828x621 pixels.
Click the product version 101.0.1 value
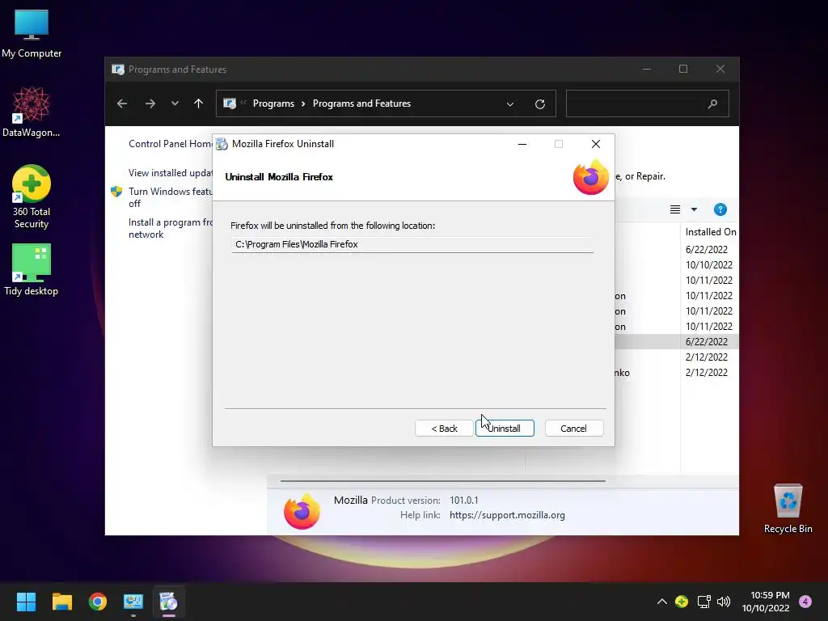pyautogui.click(x=463, y=500)
